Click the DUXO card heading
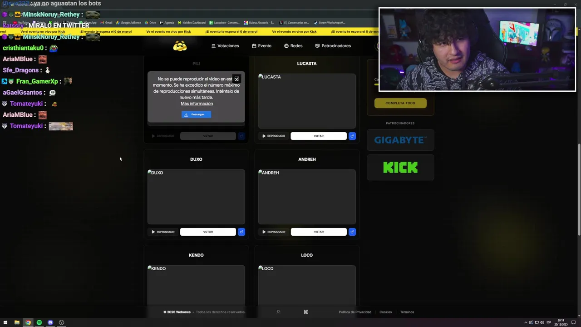Viewport: 581px width, 327px height. [x=196, y=159]
